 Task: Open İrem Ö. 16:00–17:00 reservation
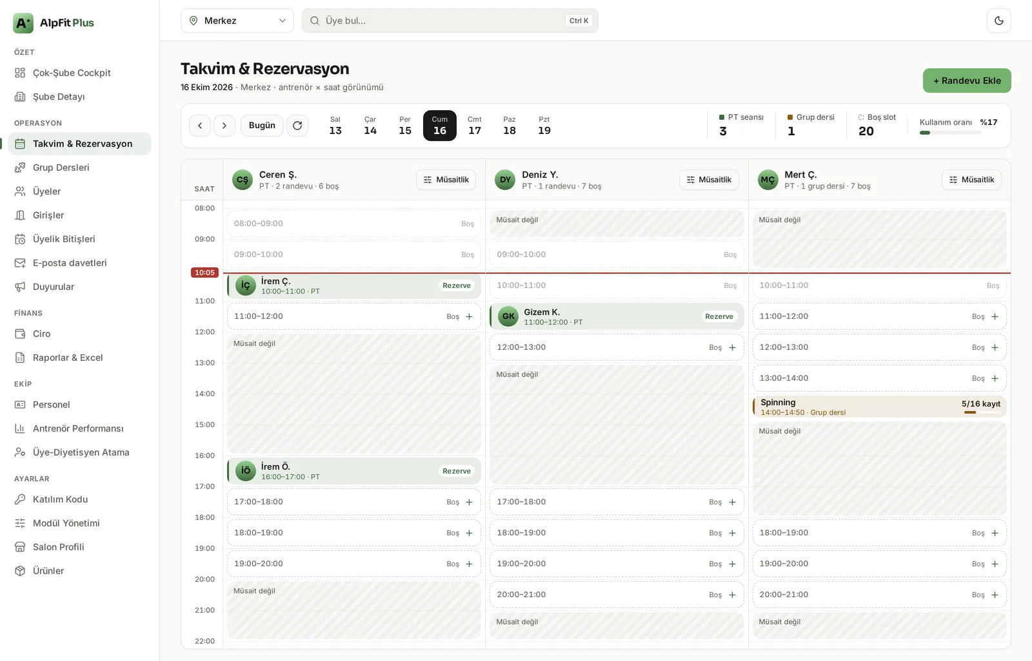click(354, 471)
